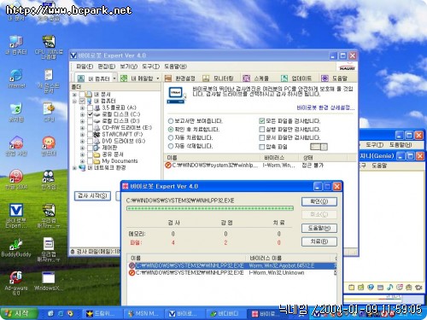The width and height of the screenshot is (427, 320).
Task: Open the WindowsX... desktop icon
Action: coord(49,278)
